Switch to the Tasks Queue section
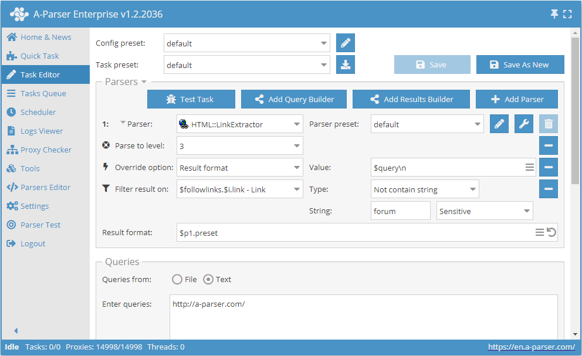Viewport: 582px width, 356px height. tap(45, 93)
